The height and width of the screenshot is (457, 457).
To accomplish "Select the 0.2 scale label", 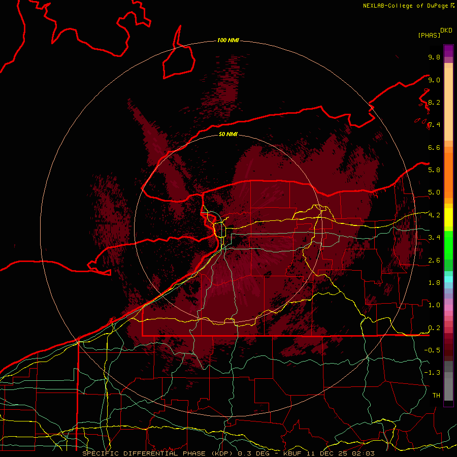I will (x=434, y=328).
